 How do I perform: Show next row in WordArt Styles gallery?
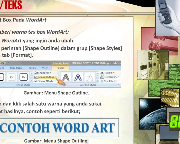point(97,77)
